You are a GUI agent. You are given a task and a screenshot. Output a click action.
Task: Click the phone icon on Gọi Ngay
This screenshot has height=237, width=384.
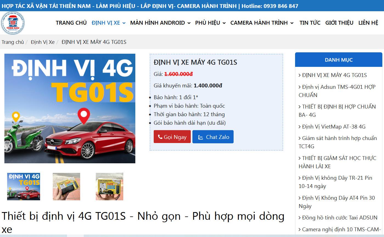(x=160, y=137)
